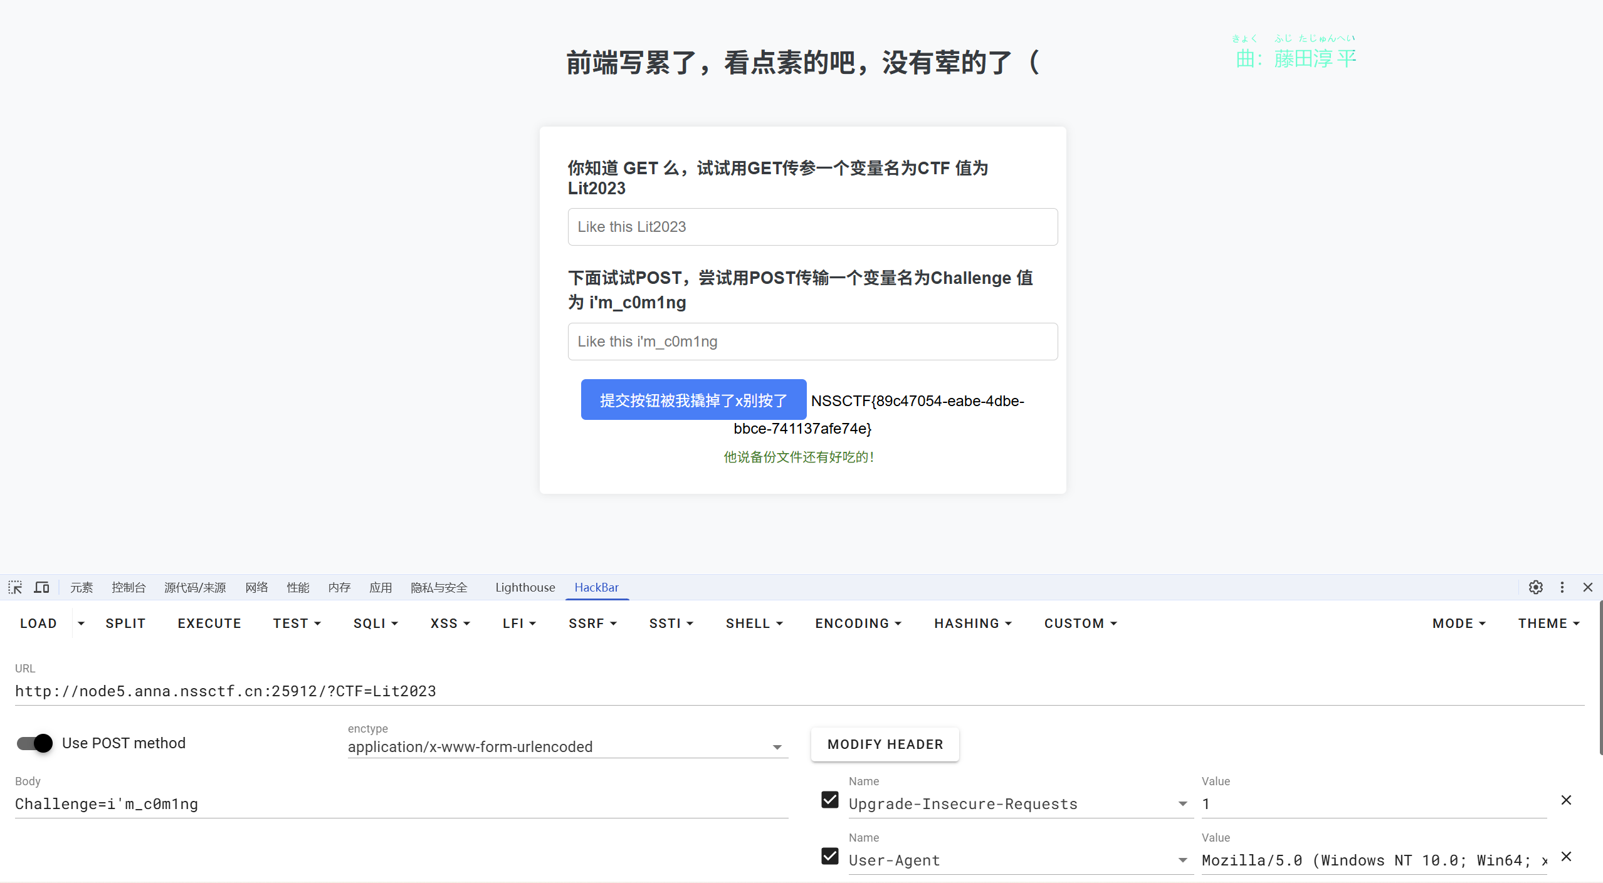Click the MODIFY HEADER button
1603x883 pixels.
coord(885,745)
